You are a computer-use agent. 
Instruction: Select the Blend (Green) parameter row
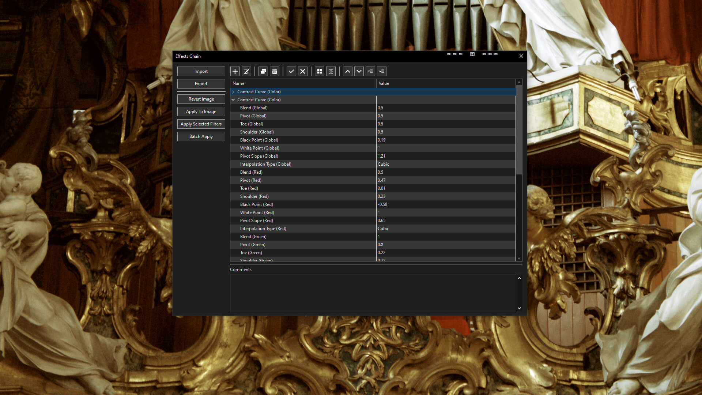tap(373, 237)
